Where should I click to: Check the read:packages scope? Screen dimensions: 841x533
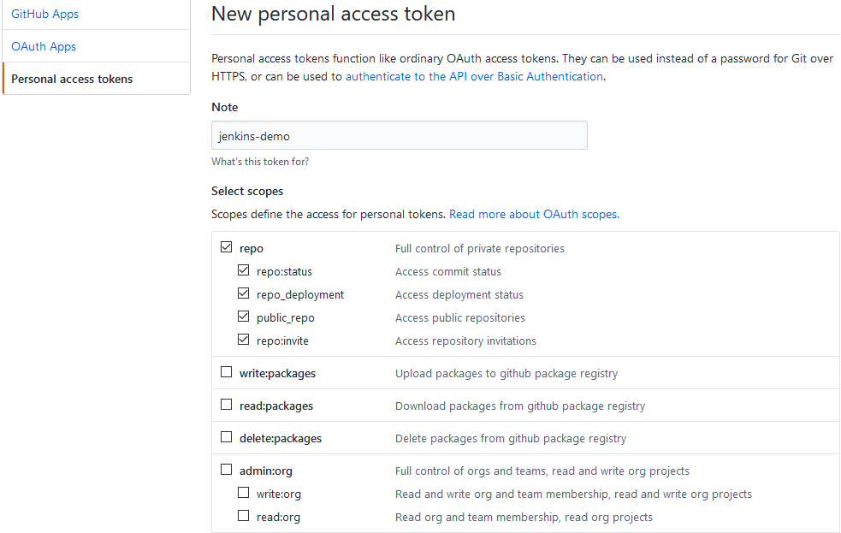226,405
